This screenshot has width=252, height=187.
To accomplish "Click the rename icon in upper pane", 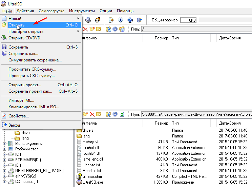I will (x=99, y=29).
